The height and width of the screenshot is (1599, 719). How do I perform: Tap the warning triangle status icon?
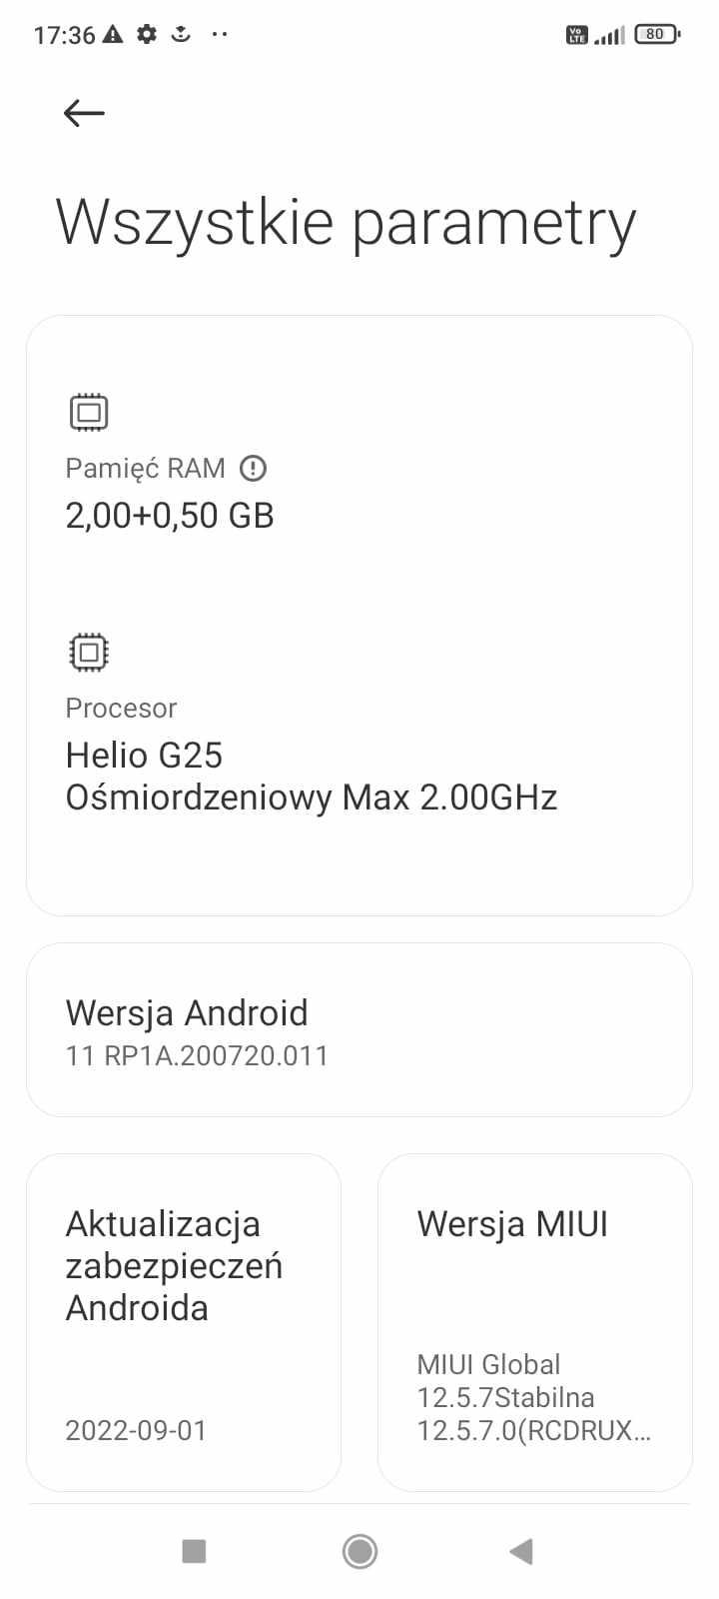(113, 35)
